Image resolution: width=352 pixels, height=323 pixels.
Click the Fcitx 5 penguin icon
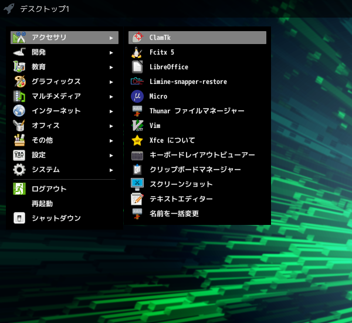click(137, 52)
